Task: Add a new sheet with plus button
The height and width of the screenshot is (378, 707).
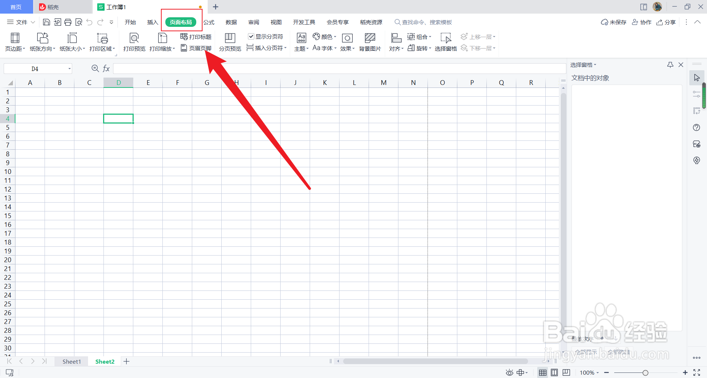Action: (126, 361)
